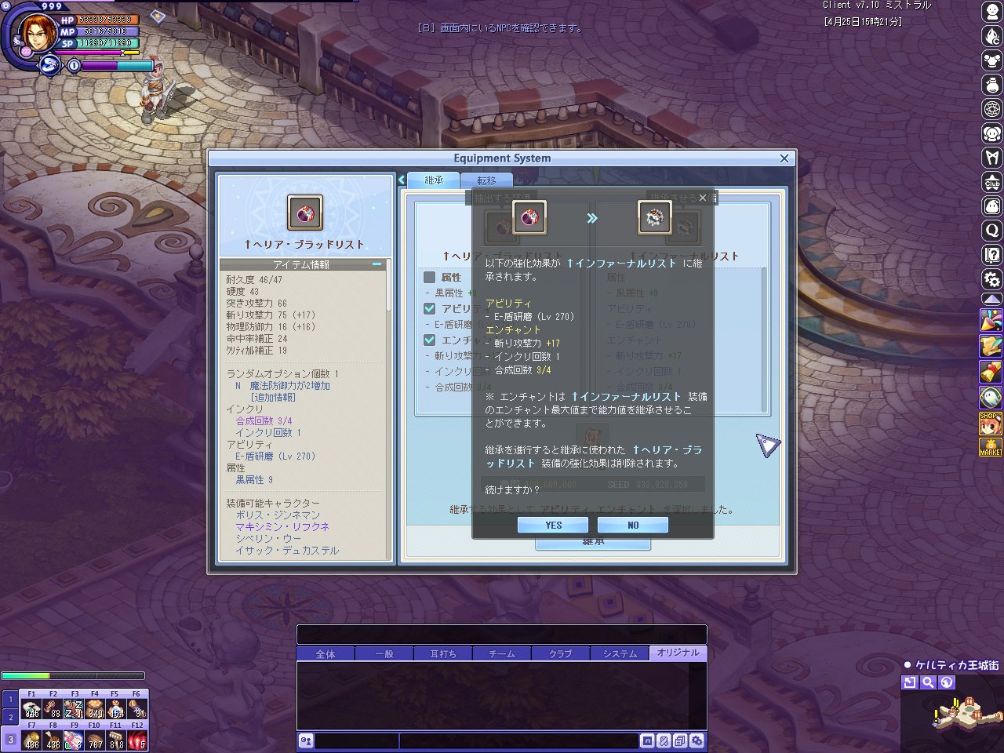Cancel inheritance with NO button
This screenshot has height=753, width=1004.
click(x=633, y=525)
